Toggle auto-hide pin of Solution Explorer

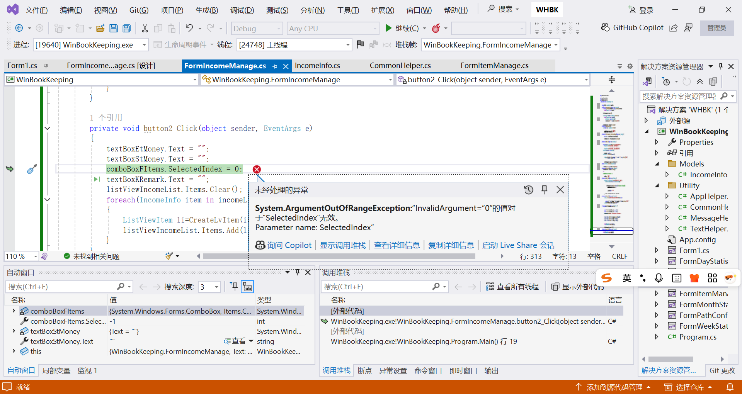721,66
